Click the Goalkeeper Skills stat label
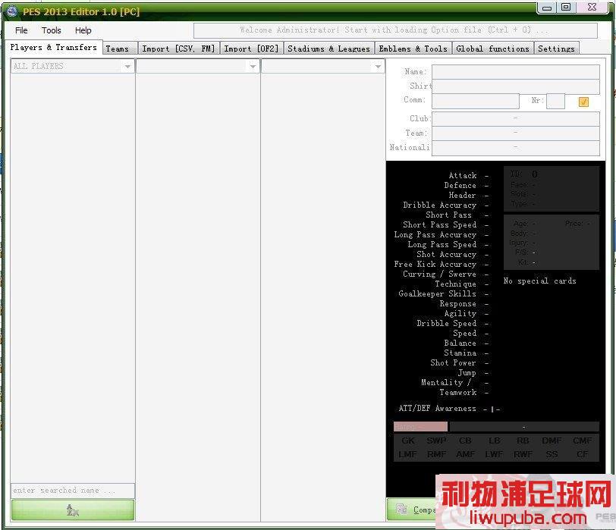 coord(437,293)
